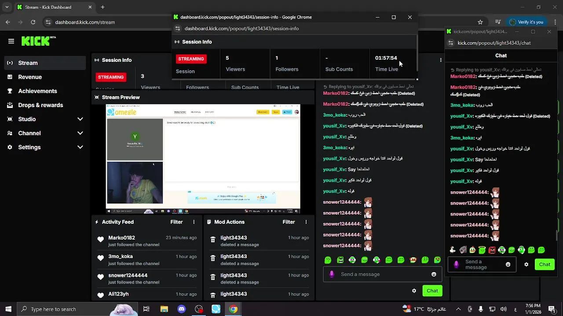
Task: Insert the goose emote in popout chat
Action: point(453,250)
